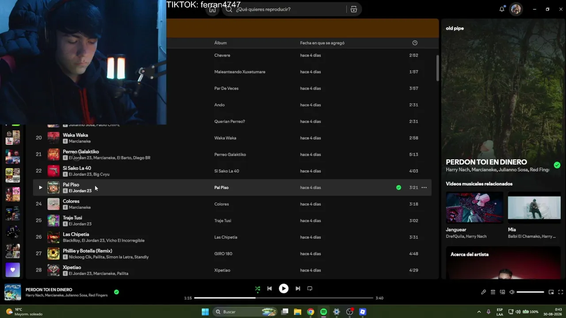
Task: Click the Perreo Galaktiko album cover thumbnail
Action: 54,155
